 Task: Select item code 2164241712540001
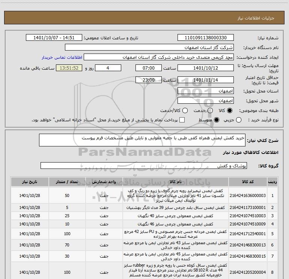(248, 234)
